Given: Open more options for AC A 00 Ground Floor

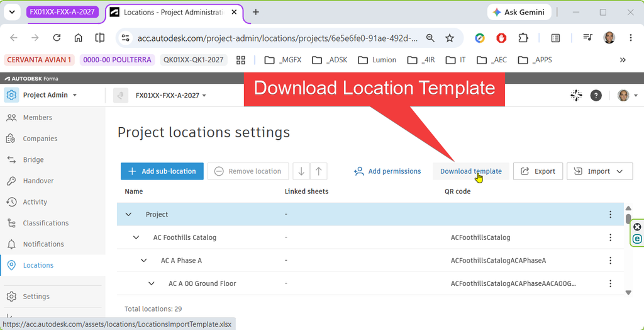Looking at the screenshot, I should coord(610,283).
